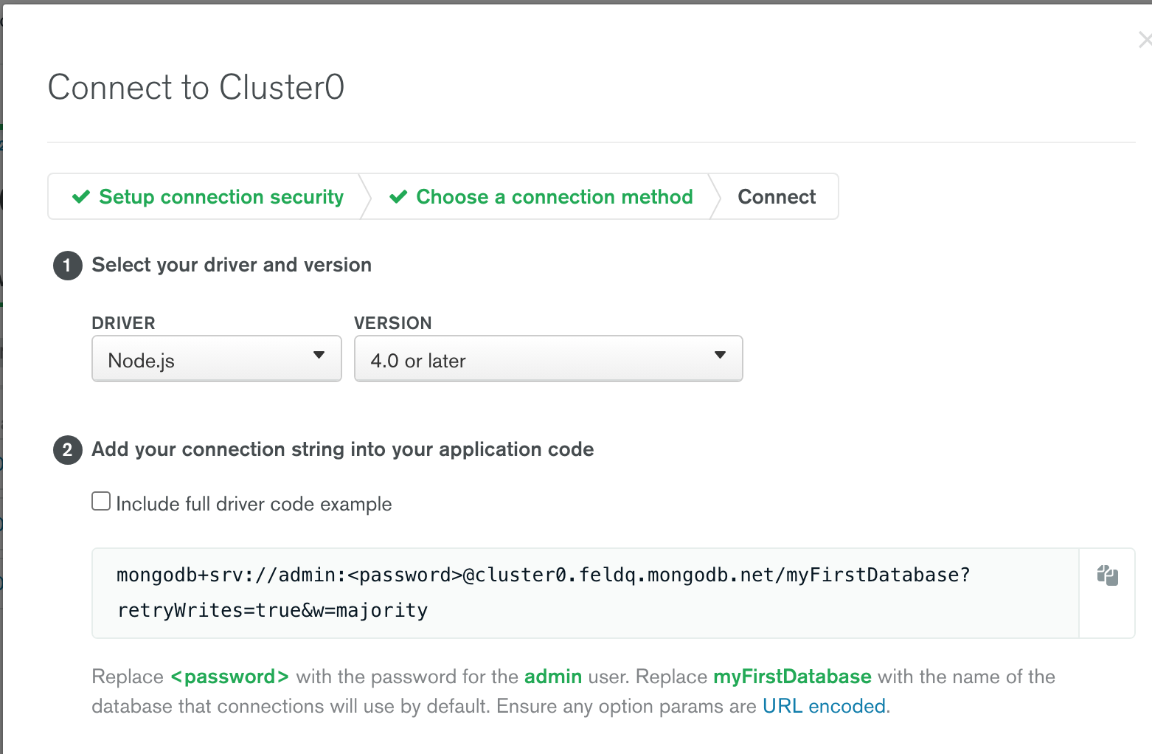This screenshot has width=1152, height=754.
Task: Enable Include full driver code example
Action: click(101, 502)
